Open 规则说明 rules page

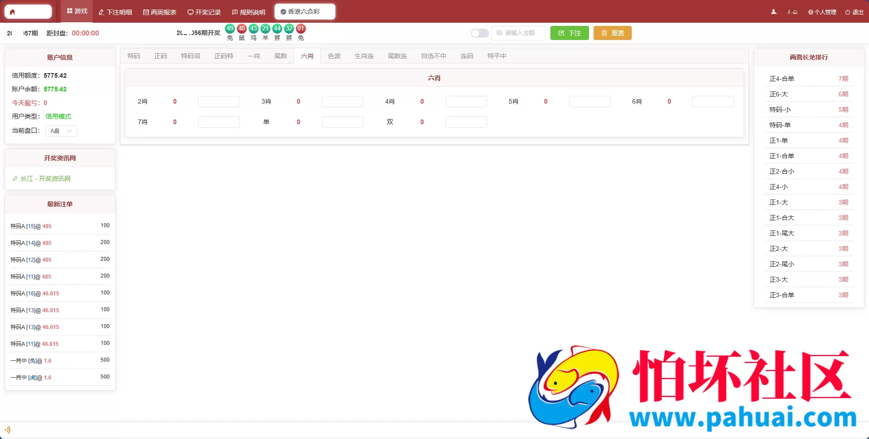pos(249,12)
